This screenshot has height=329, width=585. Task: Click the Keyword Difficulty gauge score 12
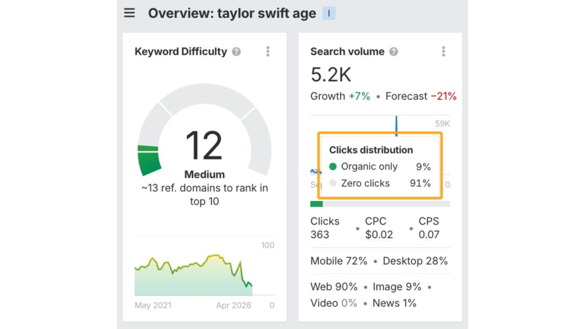[204, 146]
